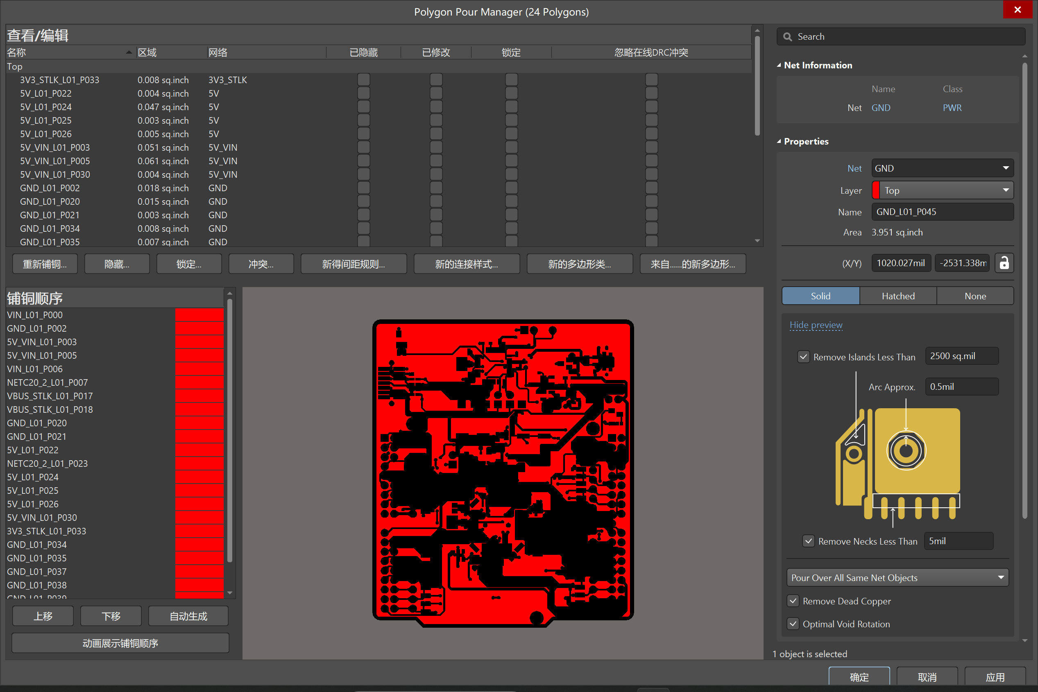The width and height of the screenshot is (1038, 692).
Task: Collapse the Net Information section
Action: pyautogui.click(x=779, y=66)
